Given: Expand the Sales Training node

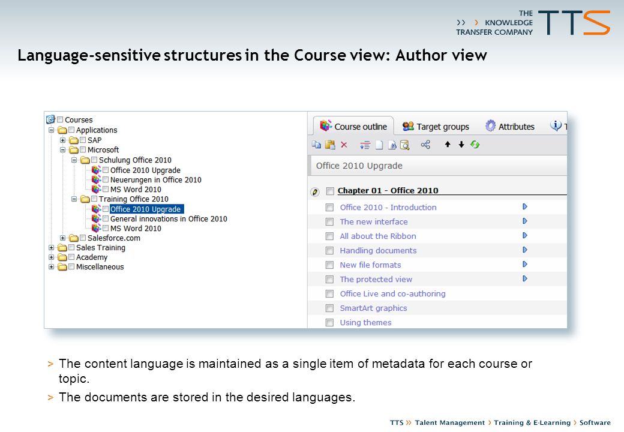Looking at the screenshot, I should (x=52, y=247).
